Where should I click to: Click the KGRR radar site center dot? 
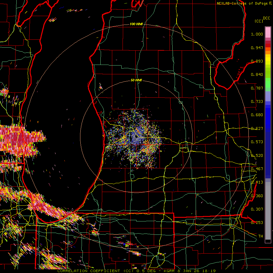pos(136,137)
